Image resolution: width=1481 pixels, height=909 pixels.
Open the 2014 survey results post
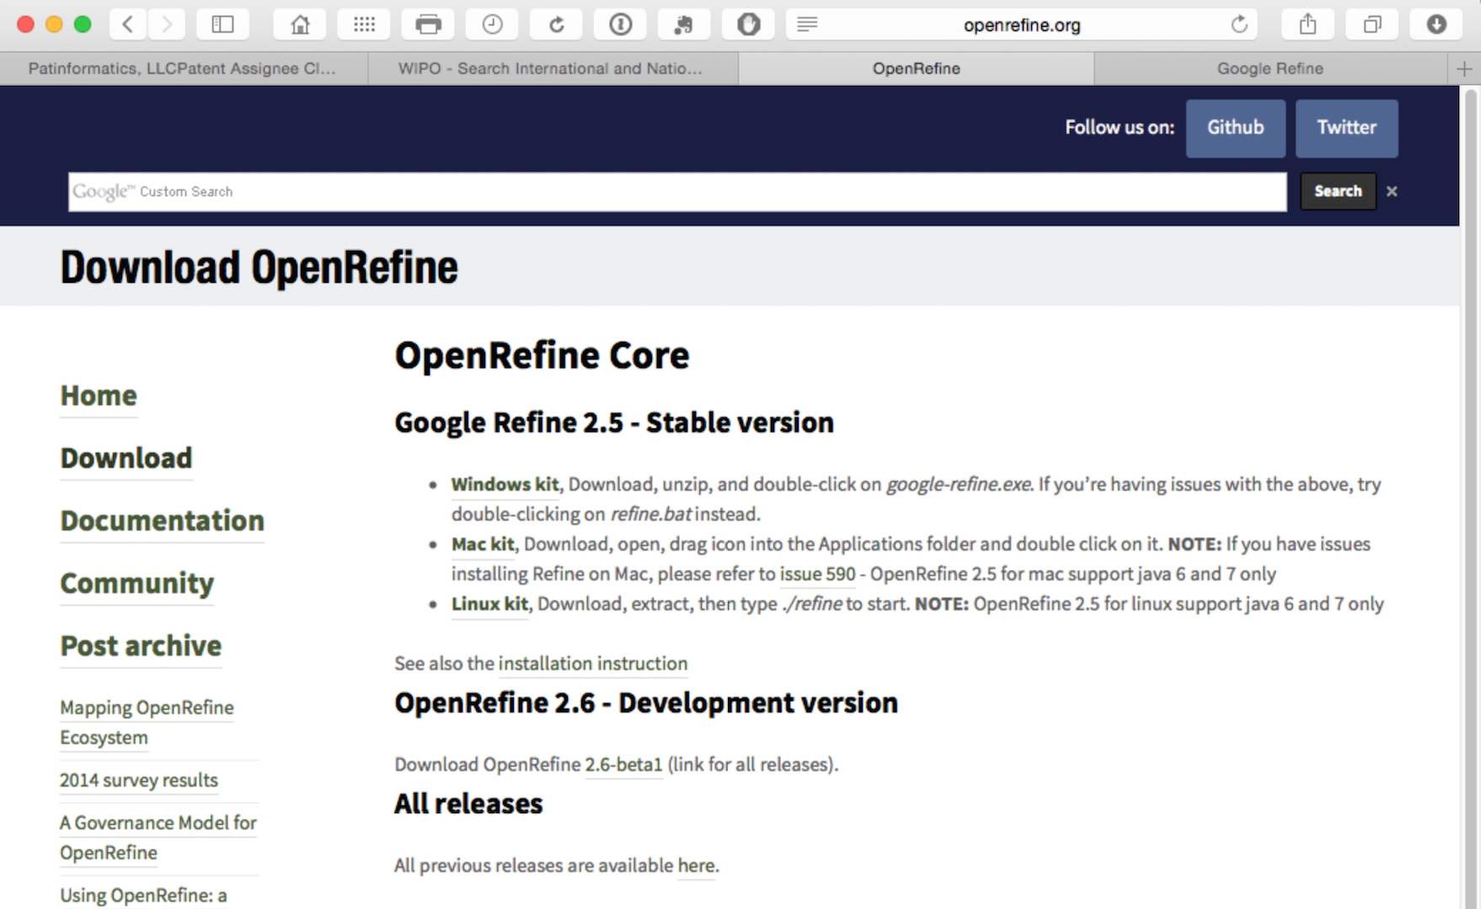[x=139, y=780]
